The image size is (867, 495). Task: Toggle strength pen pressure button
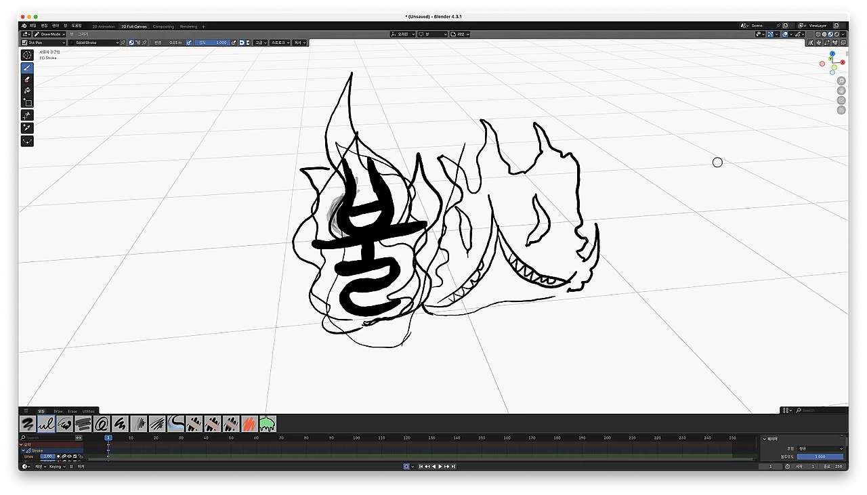234,43
